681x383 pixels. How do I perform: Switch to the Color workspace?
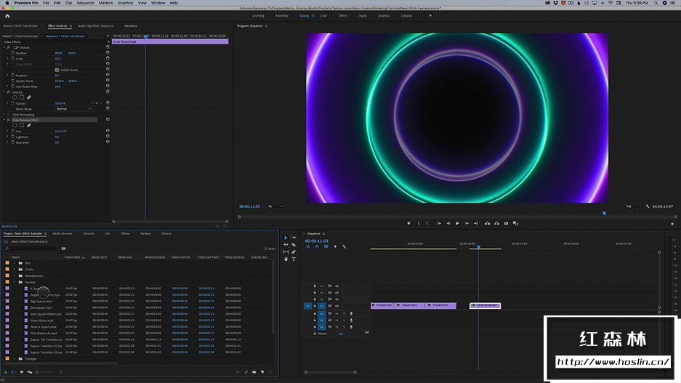pos(323,15)
